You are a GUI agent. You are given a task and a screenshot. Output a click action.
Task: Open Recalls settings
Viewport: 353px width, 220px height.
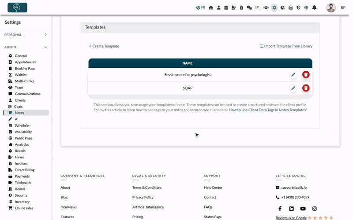pos(20,151)
